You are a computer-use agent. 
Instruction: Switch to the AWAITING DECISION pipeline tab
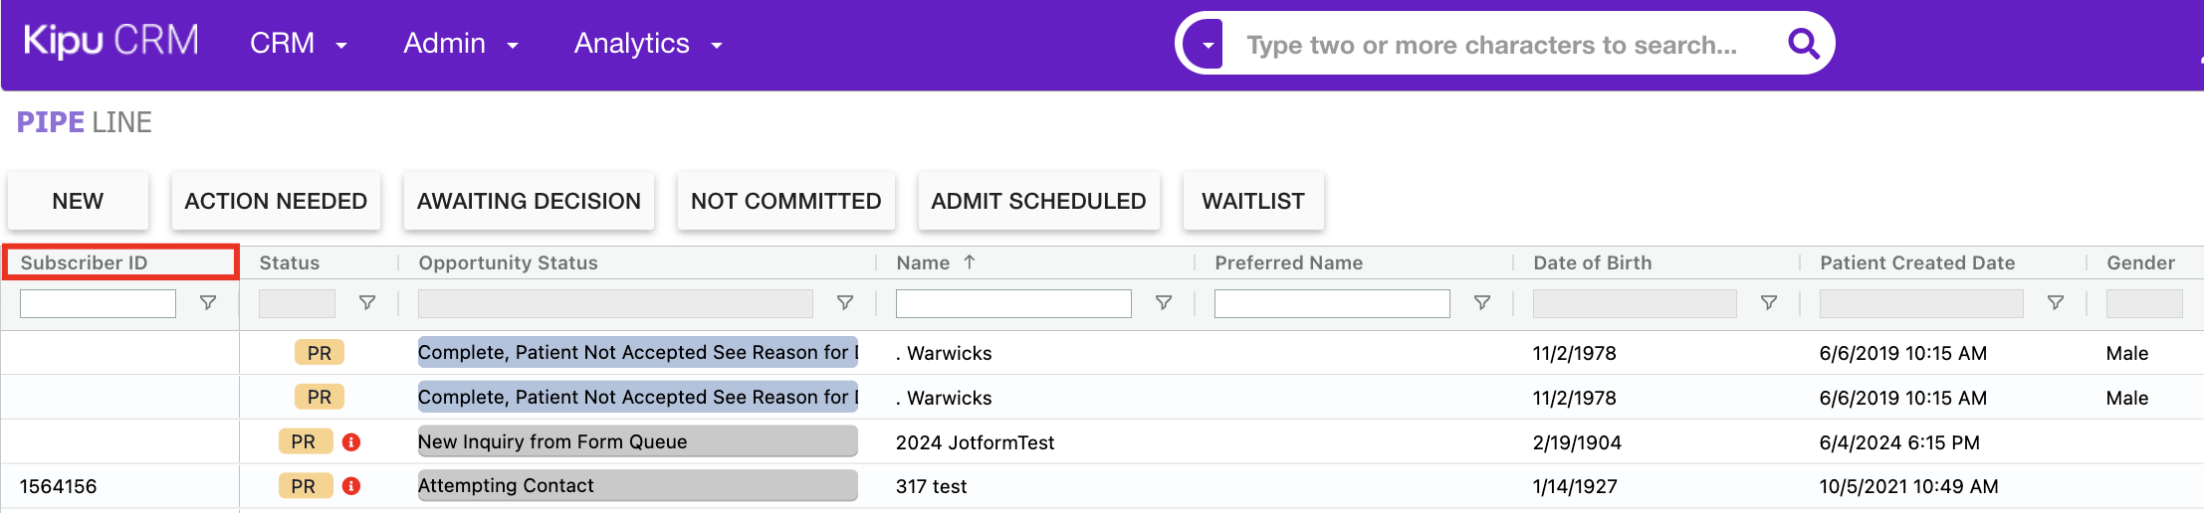coord(529,201)
